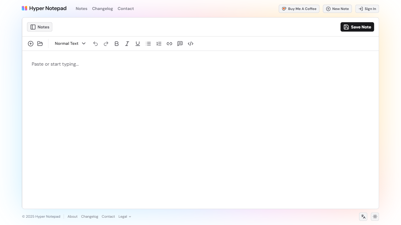Click the open file folder icon
The height and width of the screenshot is (225, 401).
point(40,43)
